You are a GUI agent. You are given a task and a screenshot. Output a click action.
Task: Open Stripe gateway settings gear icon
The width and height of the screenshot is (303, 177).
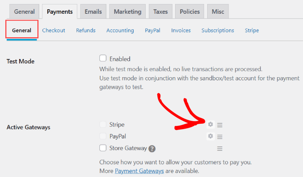(210, 125)
